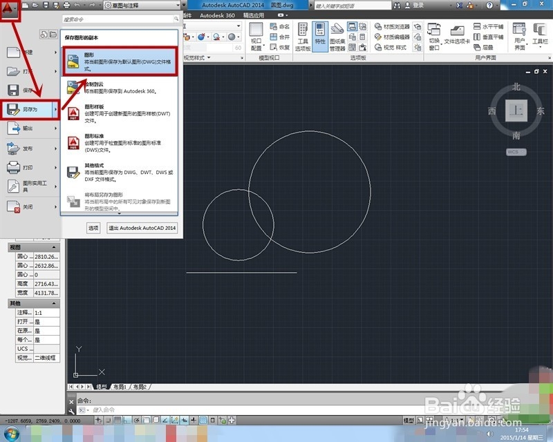Expand arrow next to 输出 menu item
This screenshot has width=553, height=442.
[55, 128]
